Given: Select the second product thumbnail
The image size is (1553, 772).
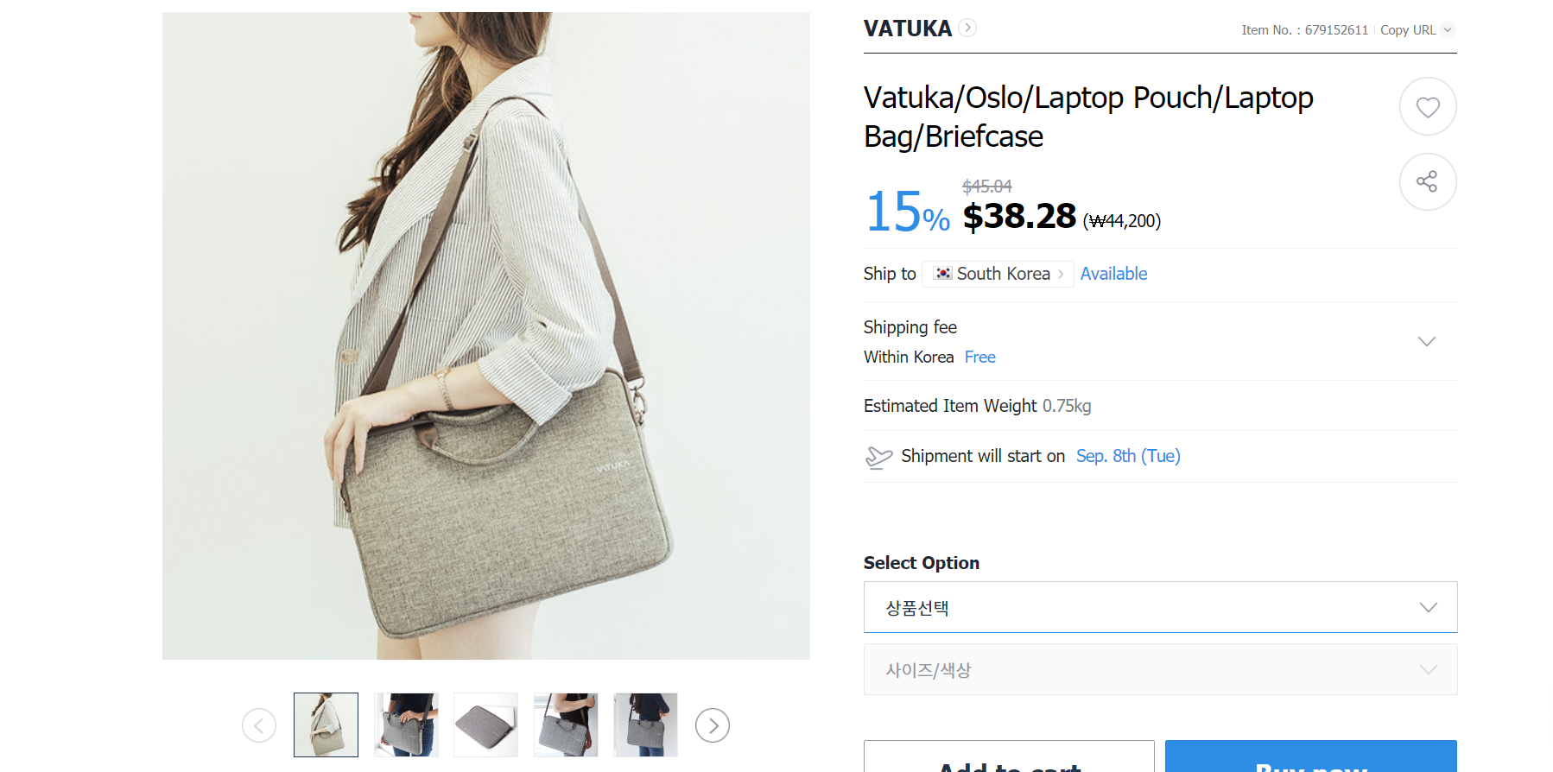Looking at the screenshot, I should (406, 725).
